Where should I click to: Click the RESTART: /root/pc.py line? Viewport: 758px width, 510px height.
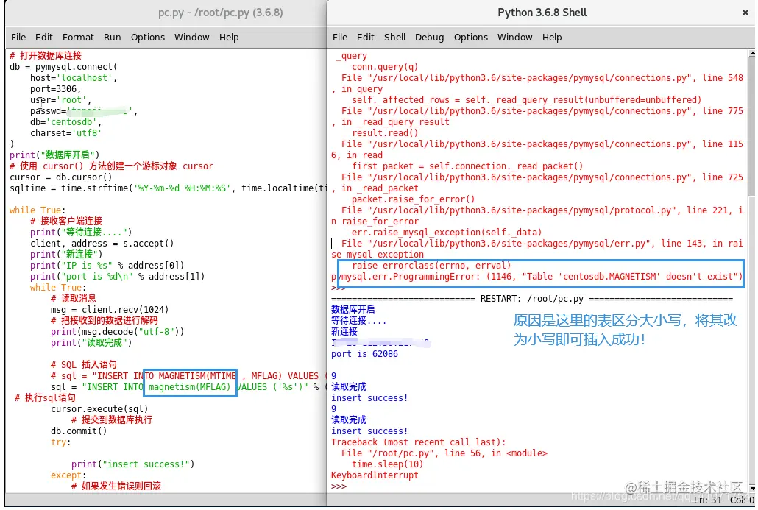532,299
